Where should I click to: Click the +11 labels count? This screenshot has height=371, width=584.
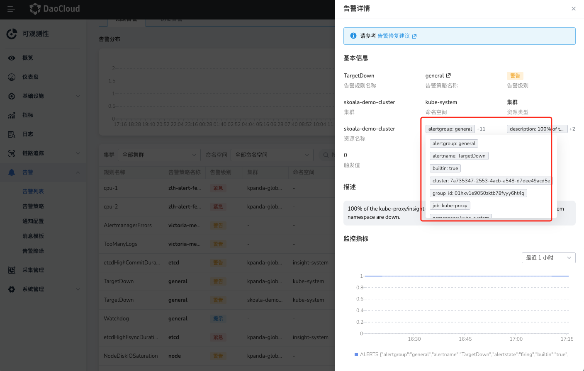pyautogui.click(x=481, y=129)
